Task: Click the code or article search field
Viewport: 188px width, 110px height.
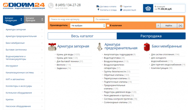Action: tap(71, 19)
